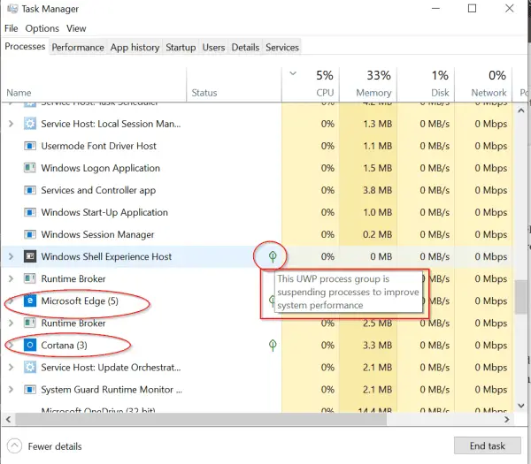The height and width of the screenshot is (464, 531).
Task: Click the green leaf icon on Windows Shell Experience Host row
Action: [273, 256]
